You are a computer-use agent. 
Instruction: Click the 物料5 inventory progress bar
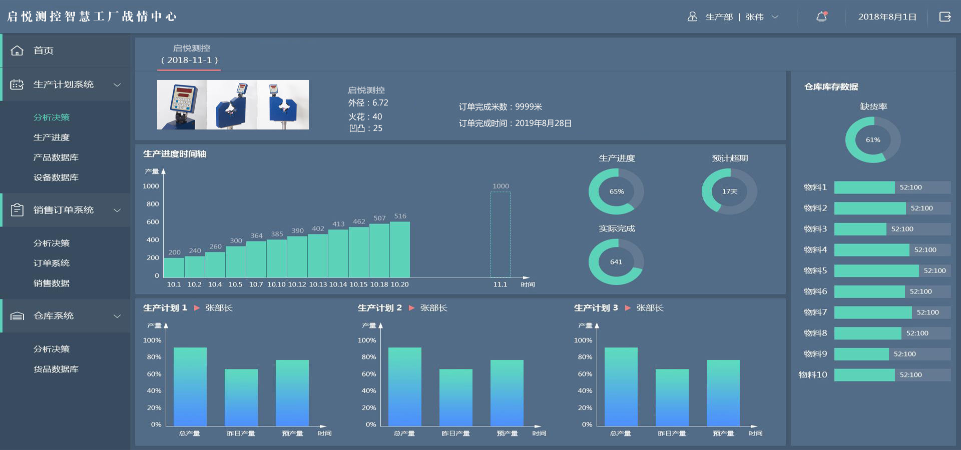point(892,270)
